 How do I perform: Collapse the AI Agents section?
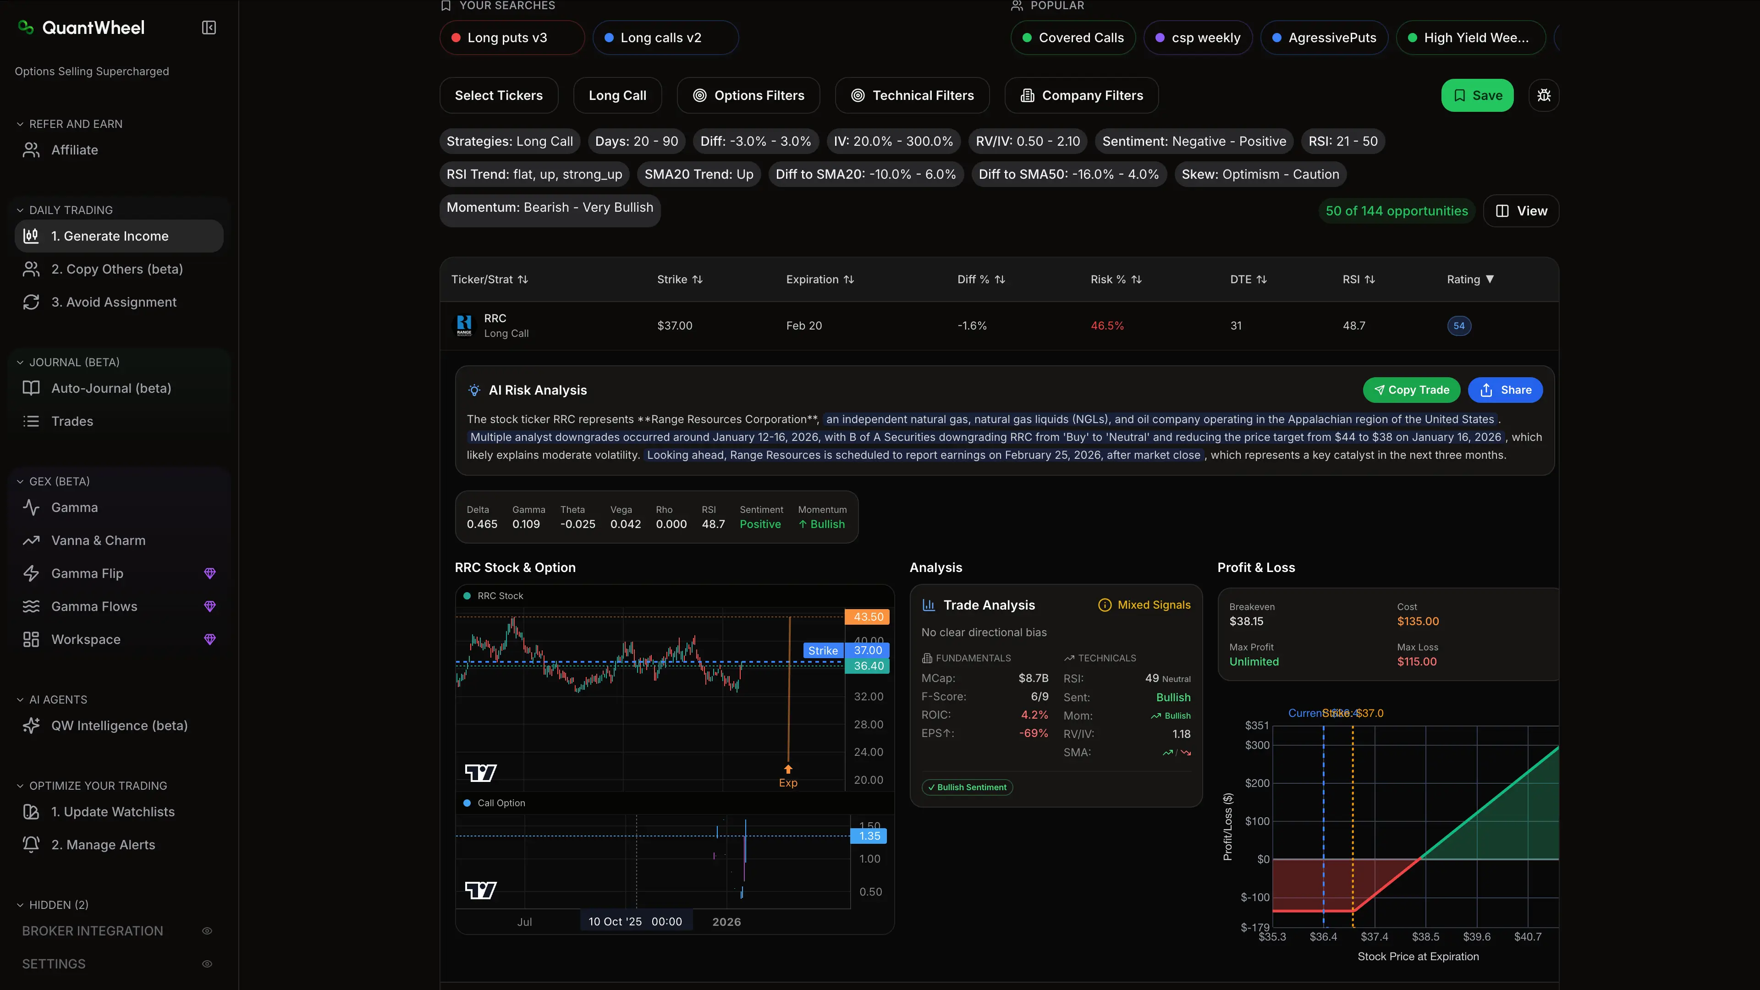(x=51, y=699)
